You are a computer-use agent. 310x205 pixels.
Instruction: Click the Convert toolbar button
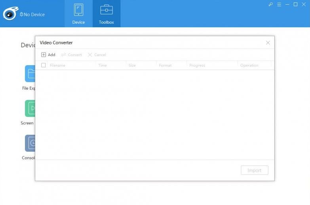click(71, 55)
